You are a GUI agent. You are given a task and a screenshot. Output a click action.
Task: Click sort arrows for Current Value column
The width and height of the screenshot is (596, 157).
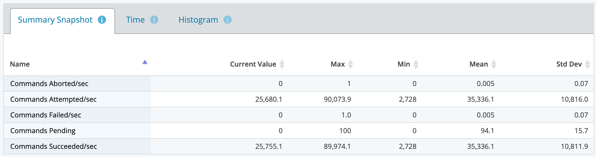pyautogui.click(x=282, y=64)
